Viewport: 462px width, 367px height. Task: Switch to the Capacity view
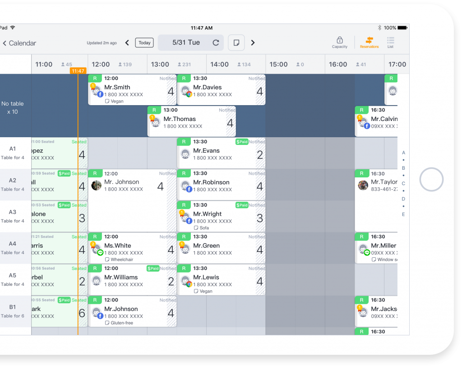pos(339,42)
